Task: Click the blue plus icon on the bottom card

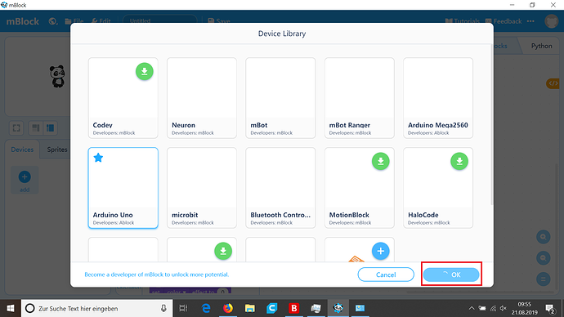Action: click(381, 251)
